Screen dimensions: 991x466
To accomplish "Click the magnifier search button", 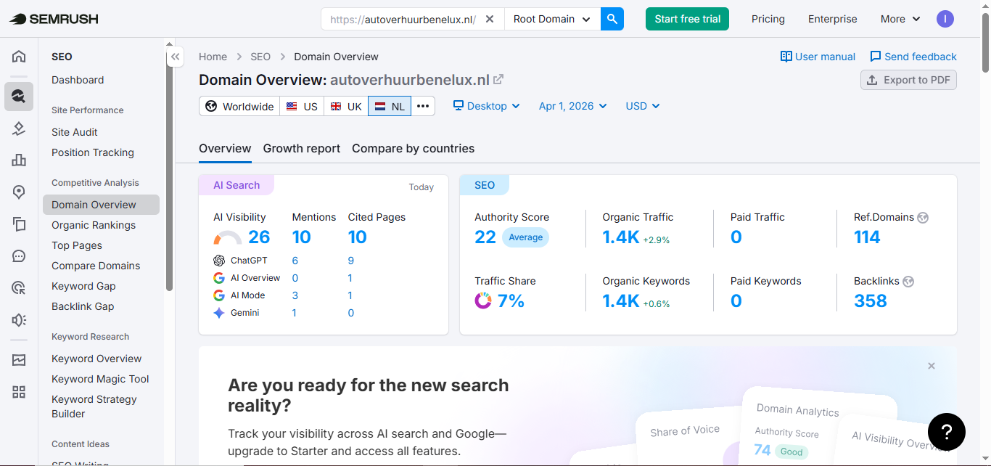I will tap(612, 19).
